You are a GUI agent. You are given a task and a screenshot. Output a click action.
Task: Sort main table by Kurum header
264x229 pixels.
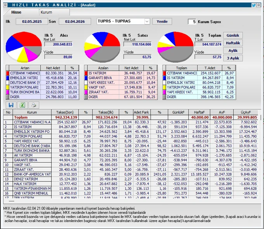[x=32, y=112]
